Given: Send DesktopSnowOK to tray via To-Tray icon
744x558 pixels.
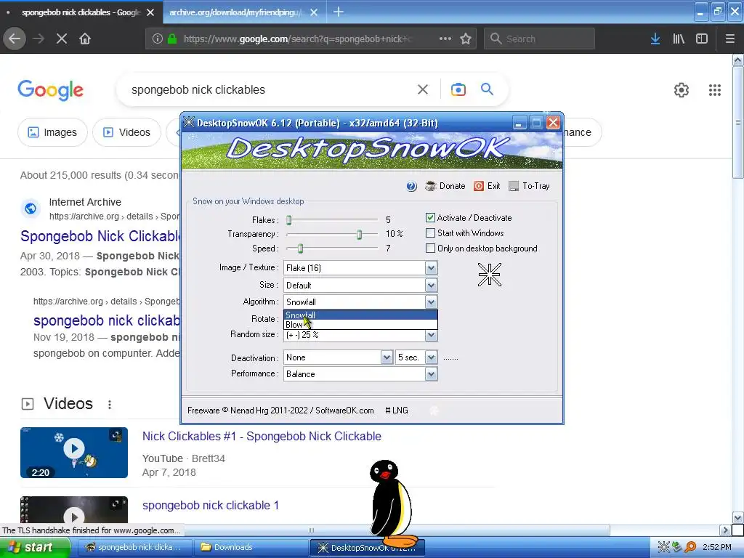Looking at the screenshot, I should [x=514, y=186].
